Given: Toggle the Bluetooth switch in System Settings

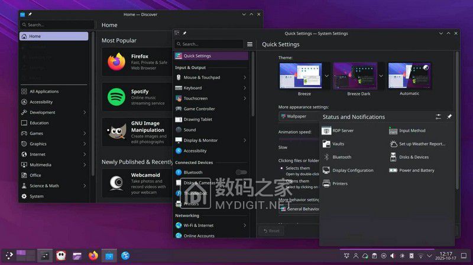Looking at the screenshot, I should pyautogui.click(x=241, y=172).
